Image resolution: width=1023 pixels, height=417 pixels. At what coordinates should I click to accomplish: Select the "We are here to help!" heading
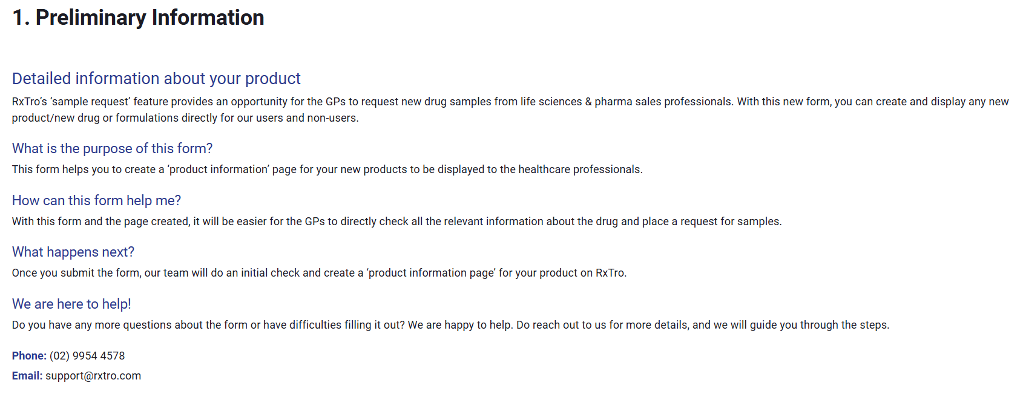[x=71, y=304]
